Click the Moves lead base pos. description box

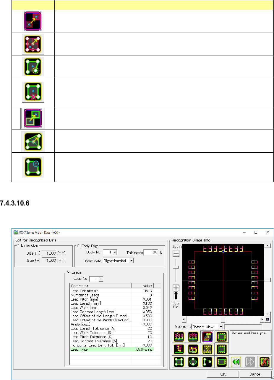coord(250,342)
